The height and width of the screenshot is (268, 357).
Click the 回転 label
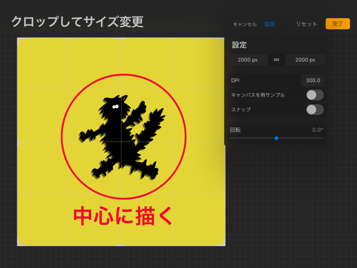(235, 130)
